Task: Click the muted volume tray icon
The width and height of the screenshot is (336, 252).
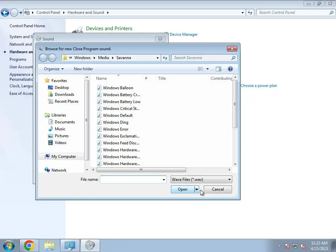Action: coord(303,246)
